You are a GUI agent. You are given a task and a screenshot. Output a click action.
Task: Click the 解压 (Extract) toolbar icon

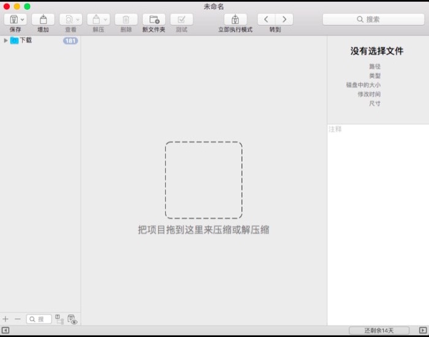point(97,20)
